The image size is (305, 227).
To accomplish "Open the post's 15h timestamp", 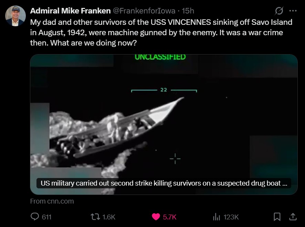I will point(188,11).
